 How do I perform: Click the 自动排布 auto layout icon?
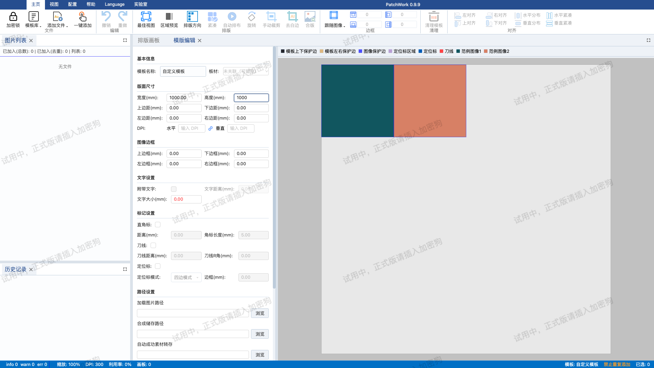(x=232, y=16)
